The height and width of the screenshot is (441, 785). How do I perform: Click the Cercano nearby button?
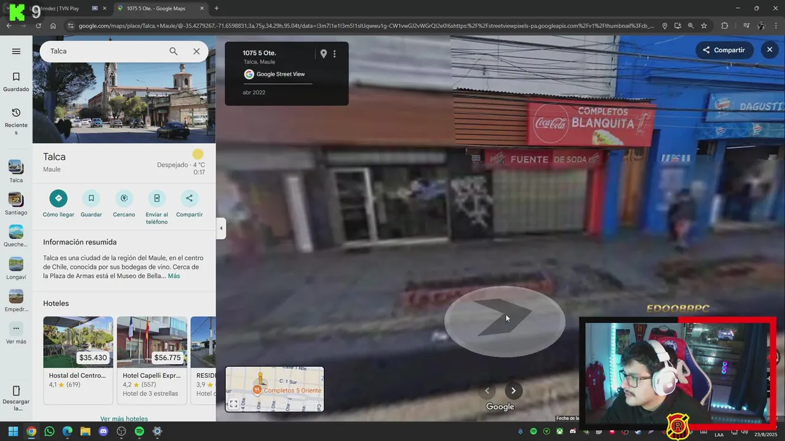[x=124, y=204]
